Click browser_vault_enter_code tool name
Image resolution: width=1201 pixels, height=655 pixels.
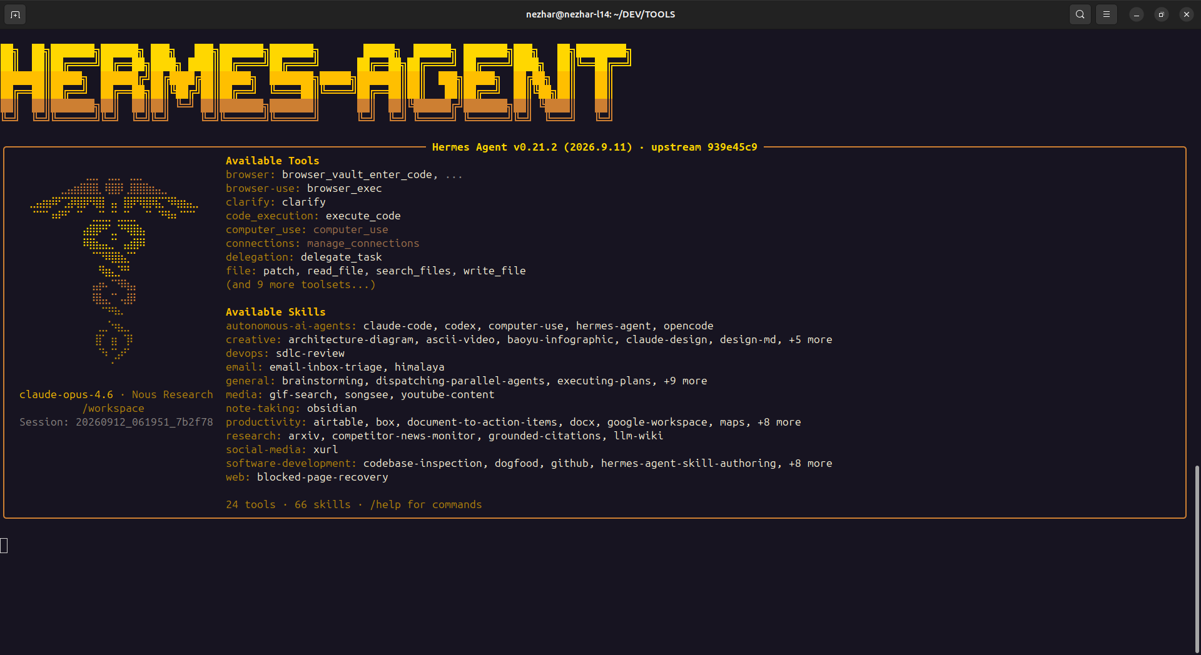pyautogui.click(x=357, y=174)
